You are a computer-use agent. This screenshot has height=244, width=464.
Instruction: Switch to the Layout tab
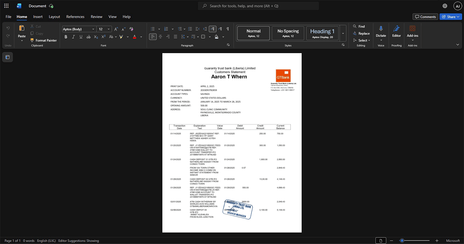point(54,17)
